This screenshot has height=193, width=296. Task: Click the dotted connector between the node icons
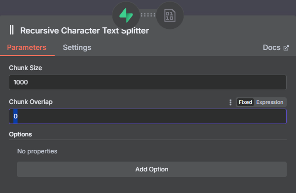pos(148,15)
